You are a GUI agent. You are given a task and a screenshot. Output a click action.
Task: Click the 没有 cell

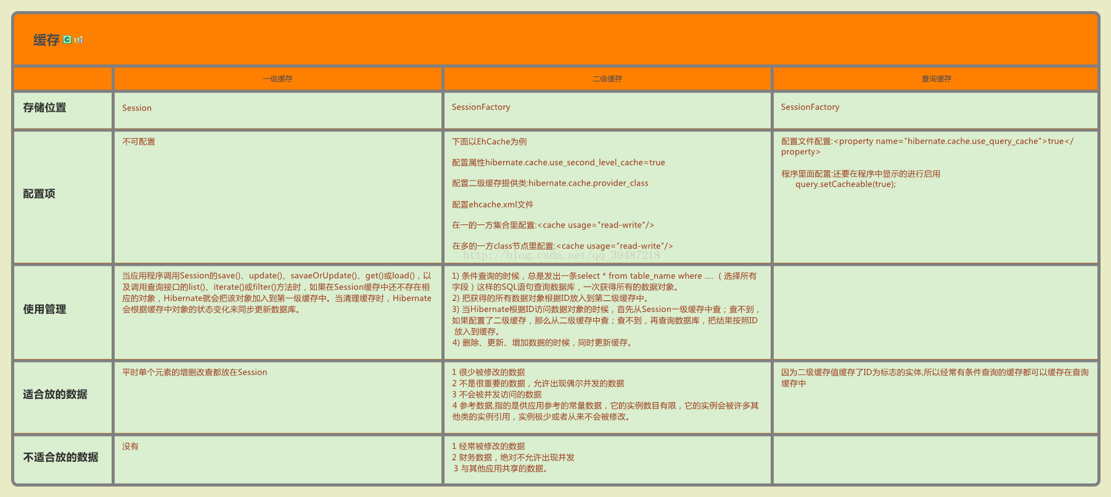pyautogui.click(x=130, y=446)
